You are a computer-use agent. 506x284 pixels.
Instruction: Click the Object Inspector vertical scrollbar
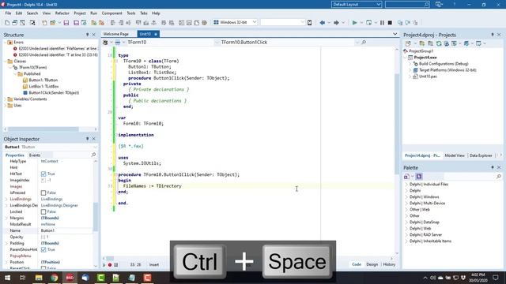pos(96,217)
